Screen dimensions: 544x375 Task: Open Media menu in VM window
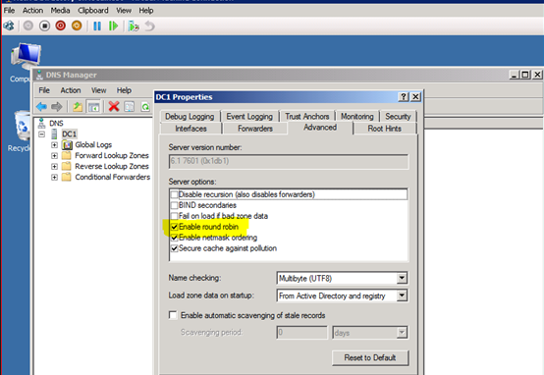[x=60, y=11]
